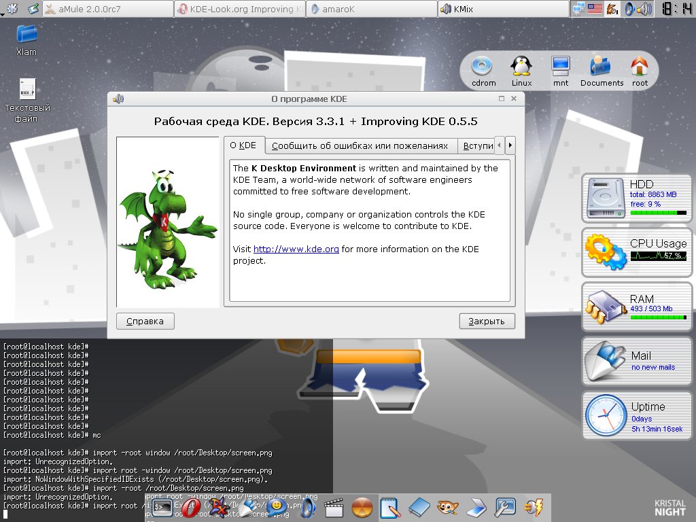
Task: Click the Mail envelope widget icon
Action: (604, 360)
